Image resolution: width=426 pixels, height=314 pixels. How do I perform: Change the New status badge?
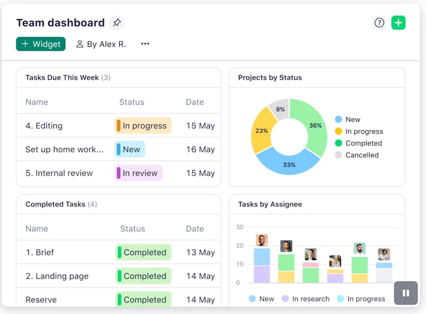point(130,150)
